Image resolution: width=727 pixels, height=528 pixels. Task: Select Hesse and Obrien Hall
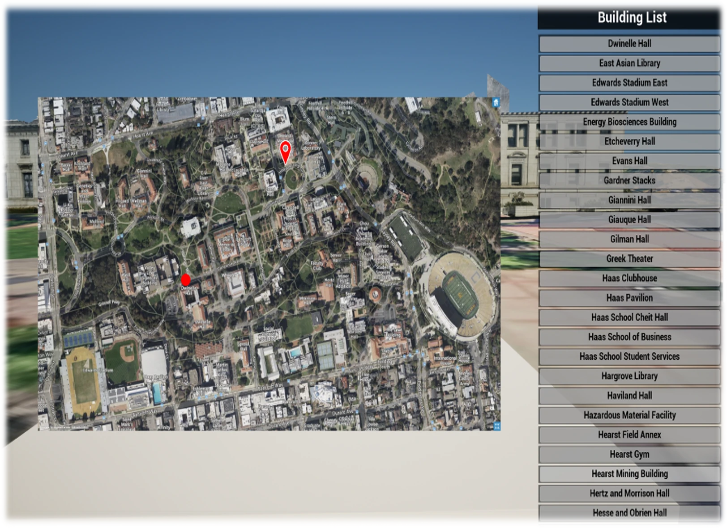pos(629,513)
